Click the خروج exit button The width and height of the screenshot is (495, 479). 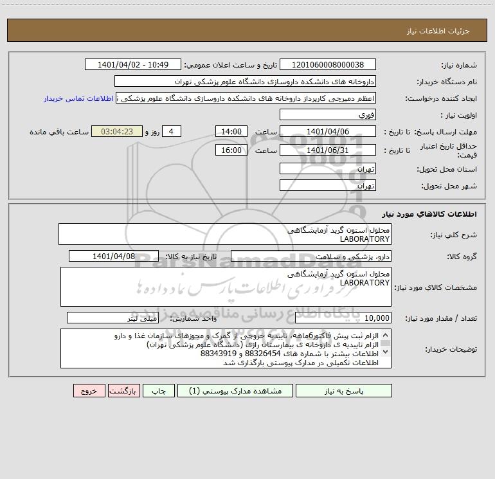[x=89, y=391]
